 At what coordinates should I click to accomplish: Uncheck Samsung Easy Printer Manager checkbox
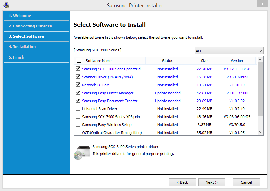pos(78,93)
